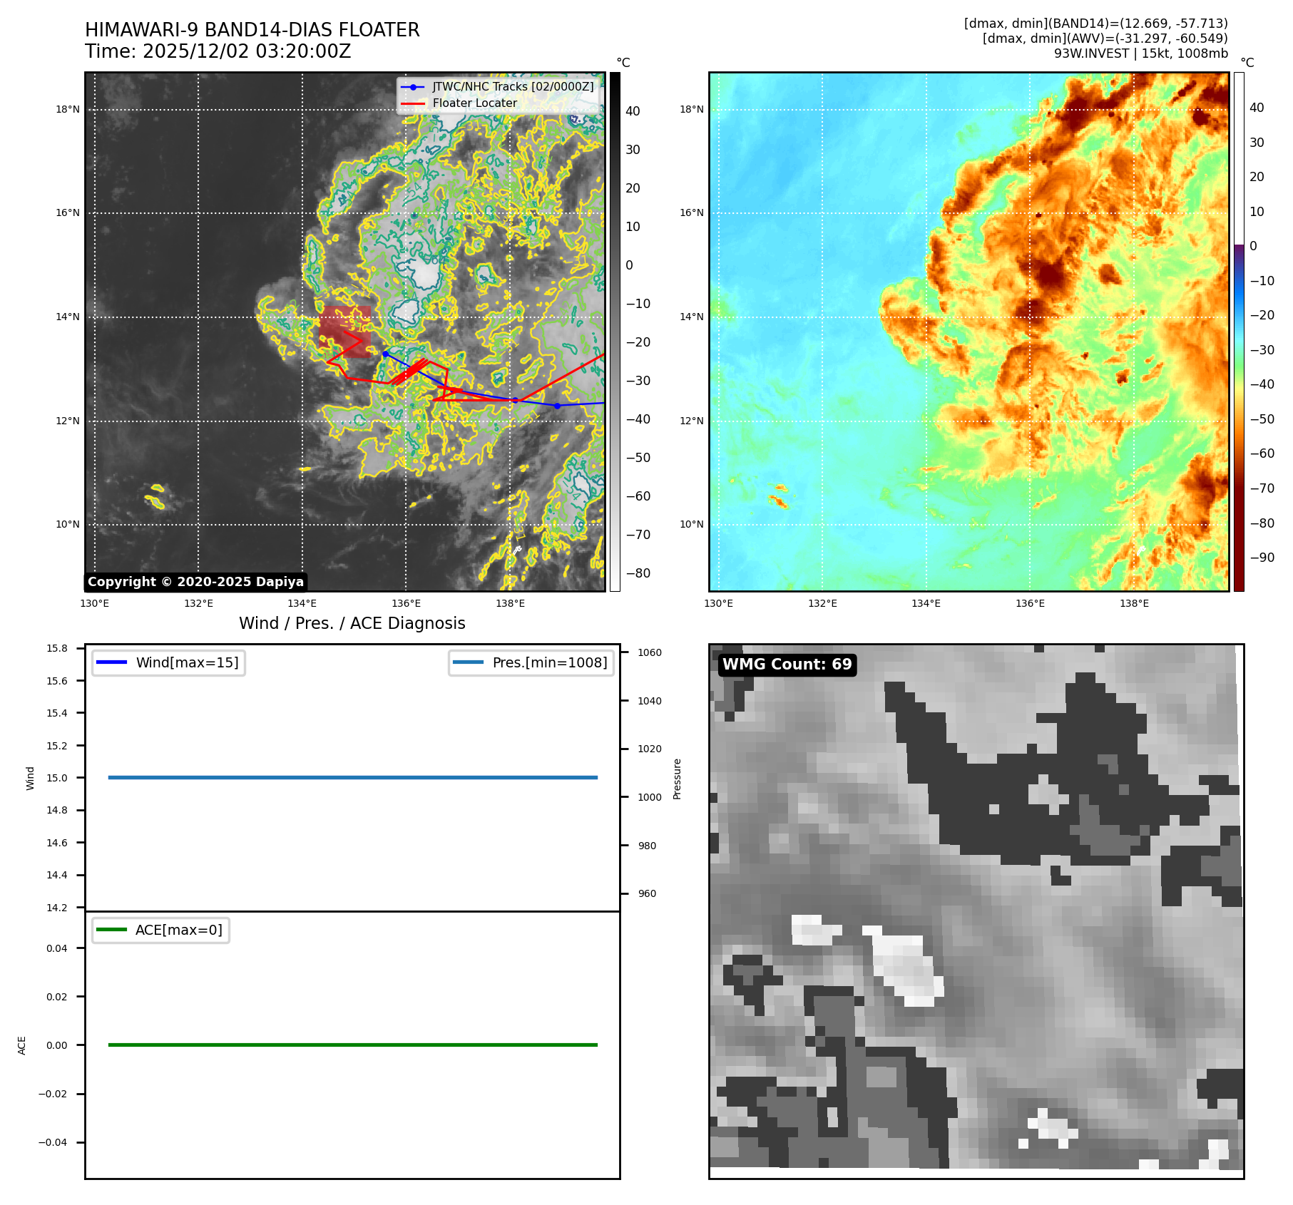Click the rainbow temperature colorbar on the right

pos(1239,332)
